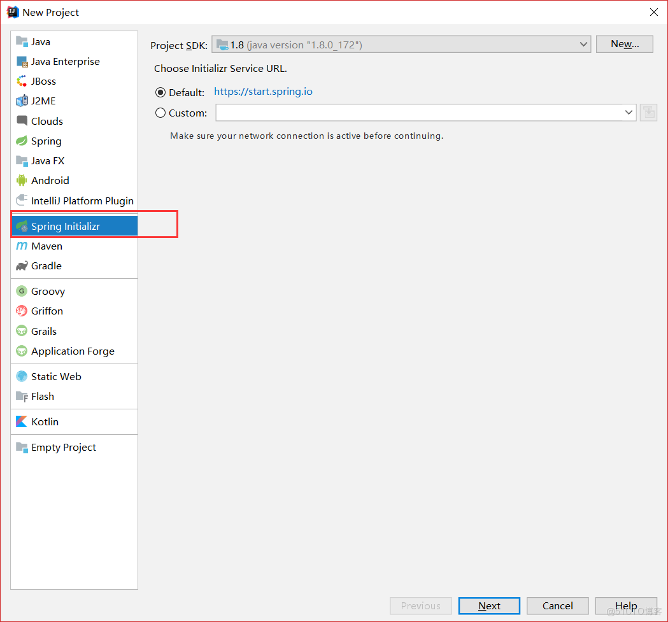Select the IntelliJ Platform Plugin entry
This screenshot has width=668, height=622.
74,201
